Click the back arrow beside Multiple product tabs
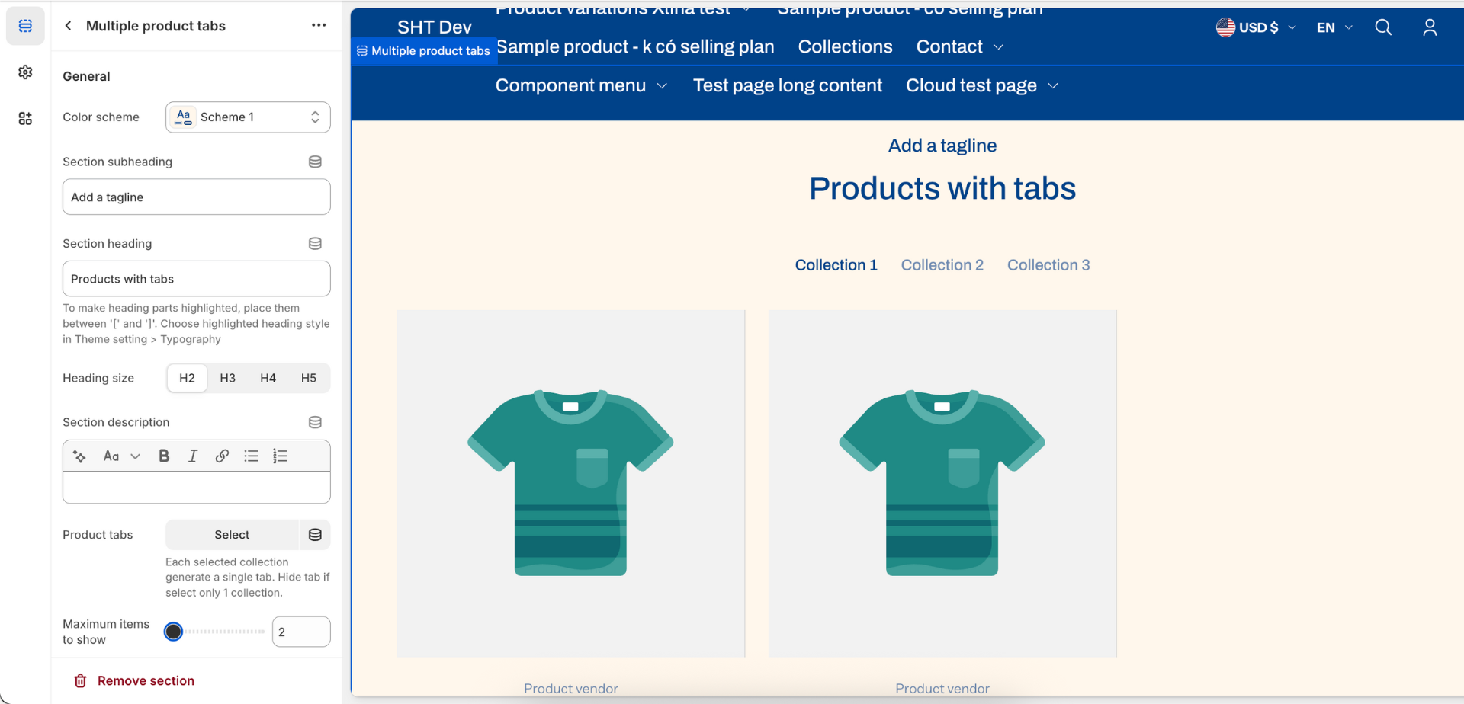This screenshot has width=1464, height=704. tap(69, 26)
